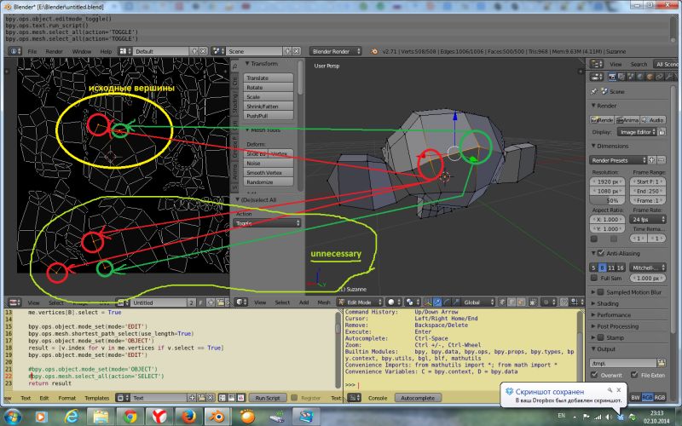The width and height of the screenshot is (682, 426).
Task: Enable the Register checkbox
Action: 294,398
